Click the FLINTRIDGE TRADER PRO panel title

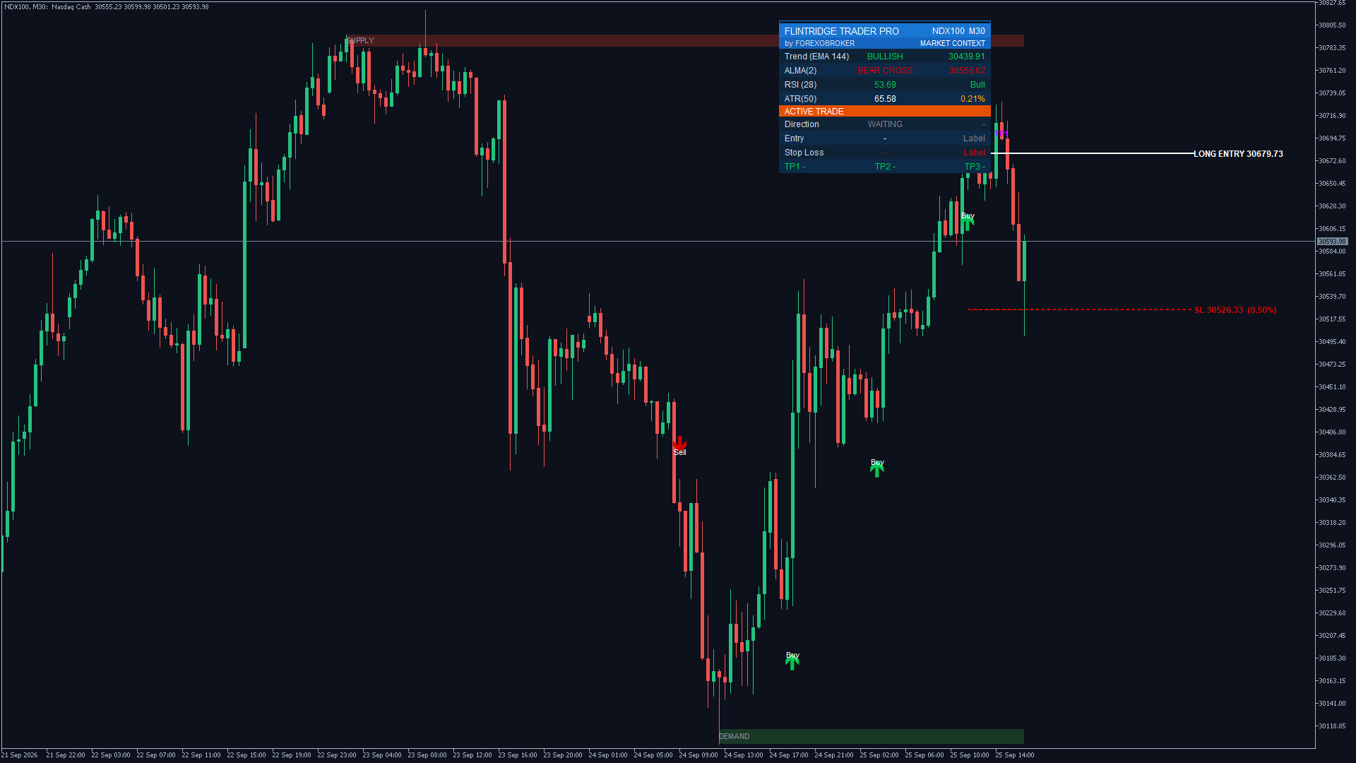[841, 31]
